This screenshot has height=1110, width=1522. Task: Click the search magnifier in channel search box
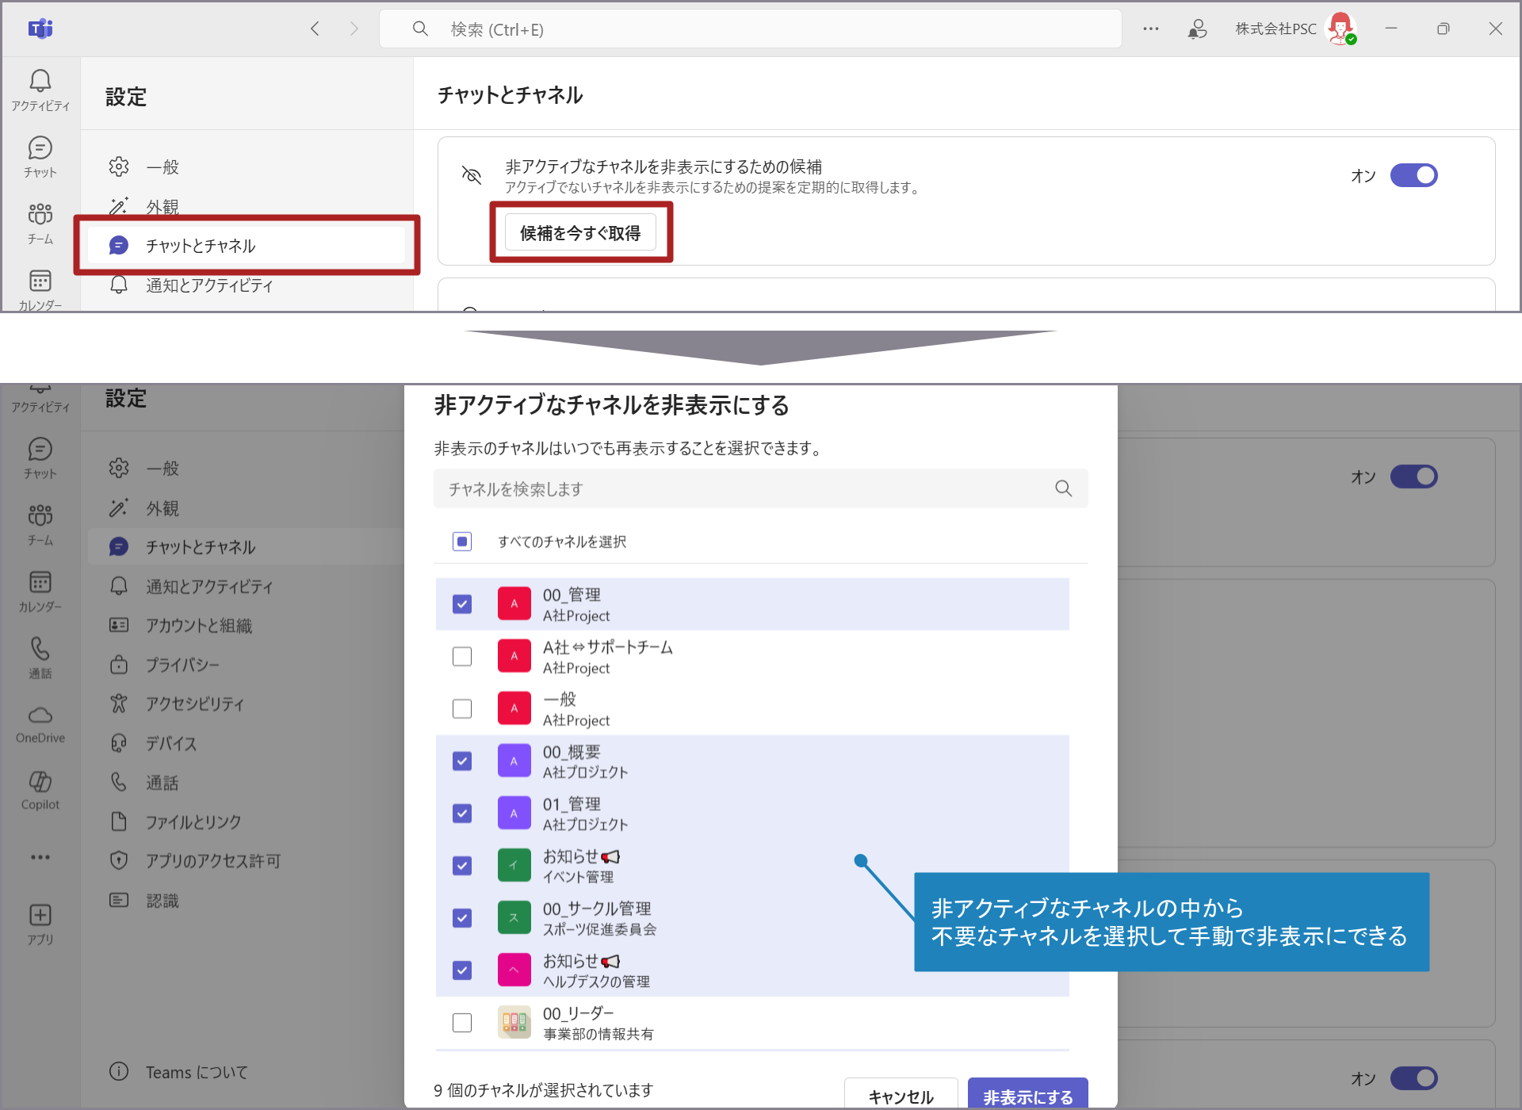[x=1064, y=488]
